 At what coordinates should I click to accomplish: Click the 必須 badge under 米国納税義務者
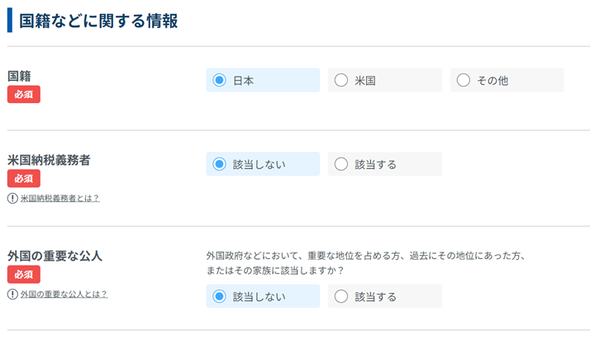tap(24, 178)
